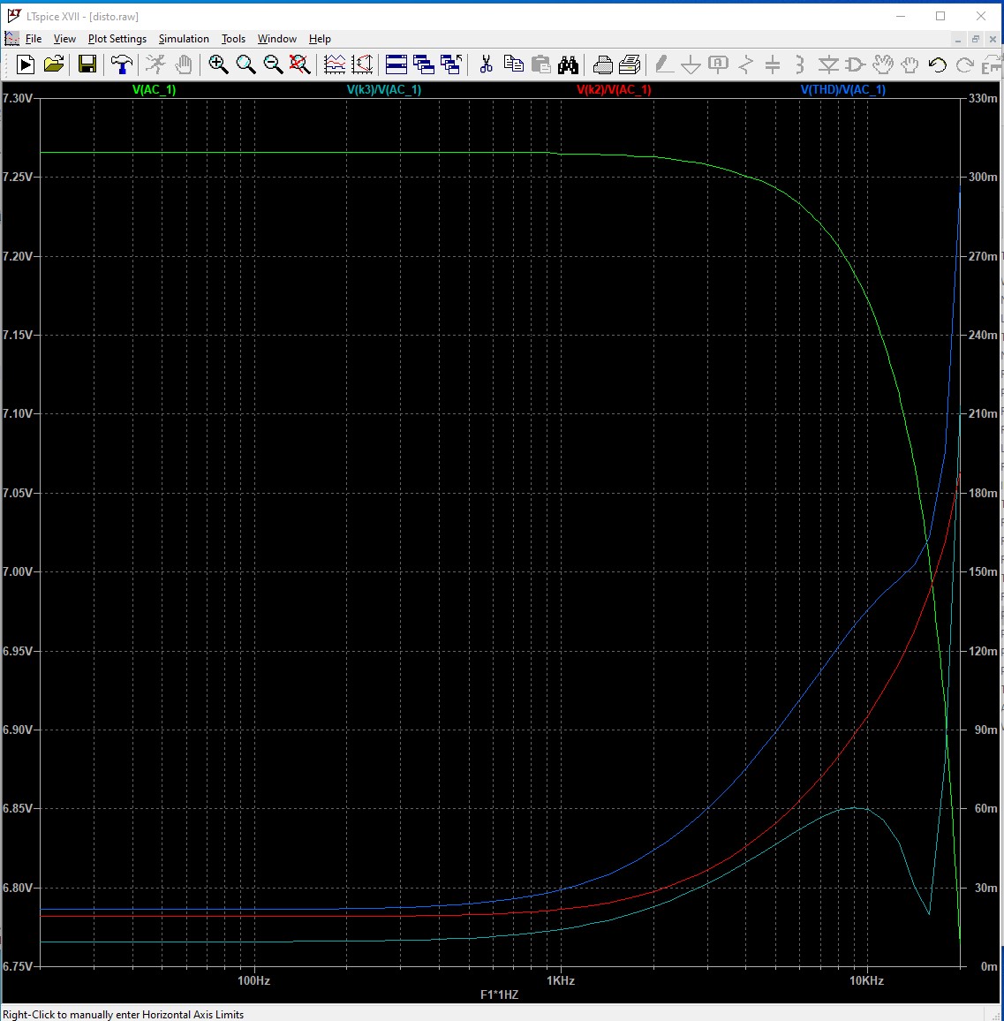Click the zoom area magnifier icon
Screen dimensions: 1004x1021
pyautogui.click(x=245, y=64)
